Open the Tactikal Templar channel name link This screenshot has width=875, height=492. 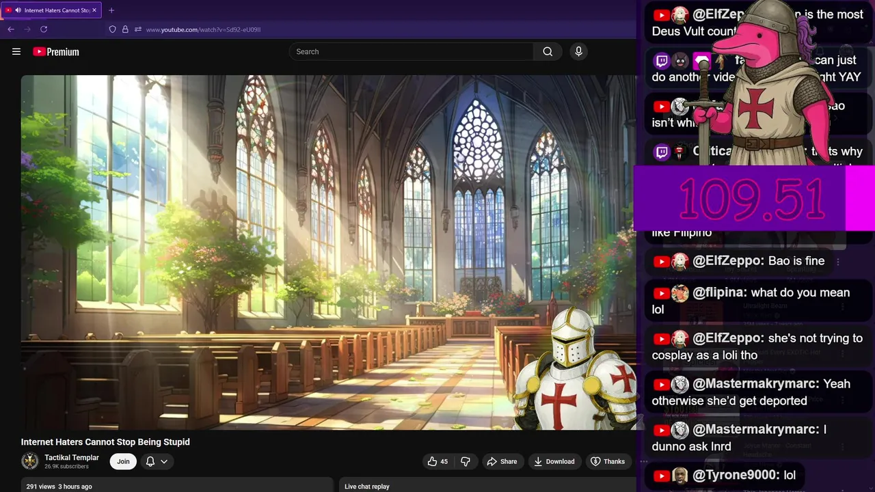pos(72,458)
